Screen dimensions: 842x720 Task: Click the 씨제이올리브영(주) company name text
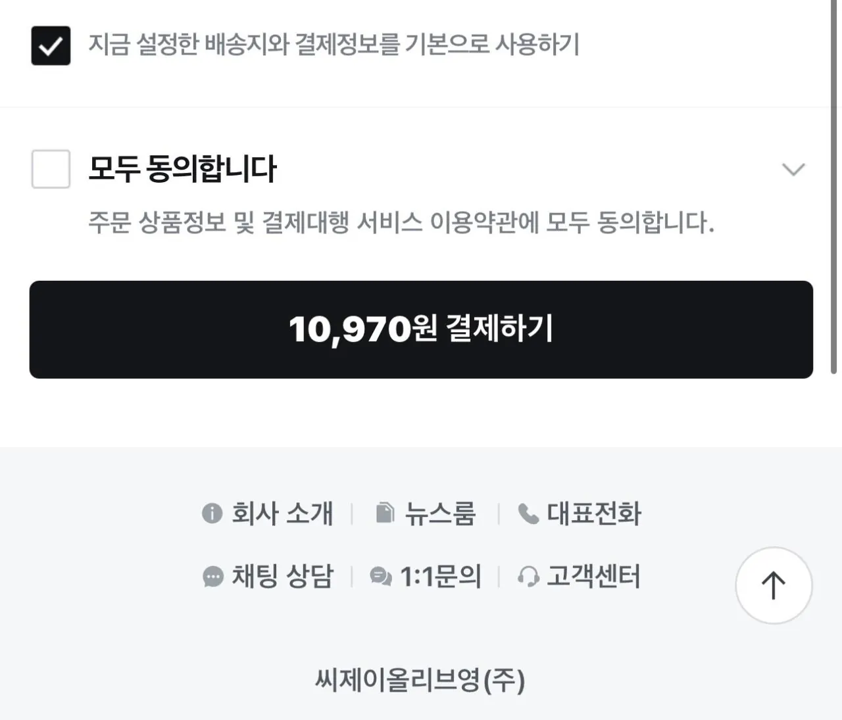(x=420, y=680)
